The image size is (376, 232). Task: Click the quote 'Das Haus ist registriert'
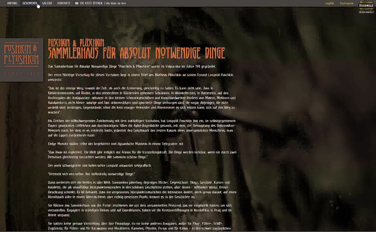pos(142,154)
